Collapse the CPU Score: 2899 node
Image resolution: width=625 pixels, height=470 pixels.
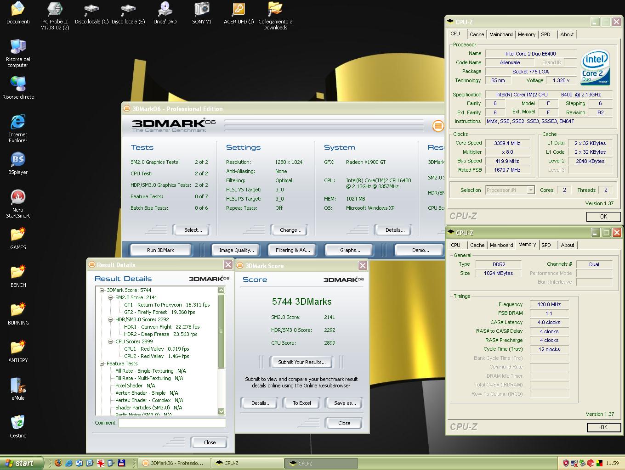[x=111, y=341]
